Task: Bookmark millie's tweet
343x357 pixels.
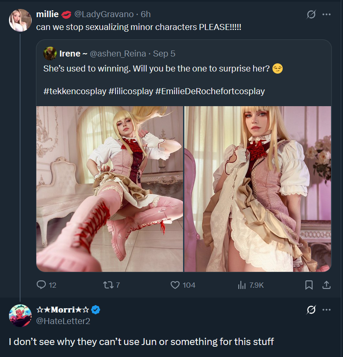Action: pos(309,285)
